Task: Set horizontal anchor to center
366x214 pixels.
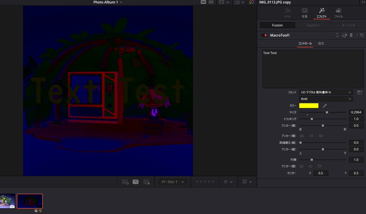Action: tap(311, 136)
